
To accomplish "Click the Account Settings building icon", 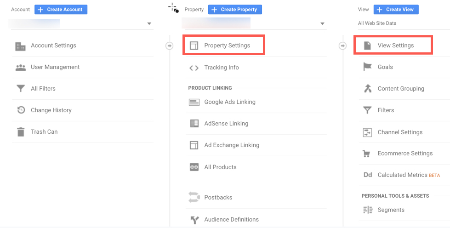I will pyautogui.click(x=20, y=46).
